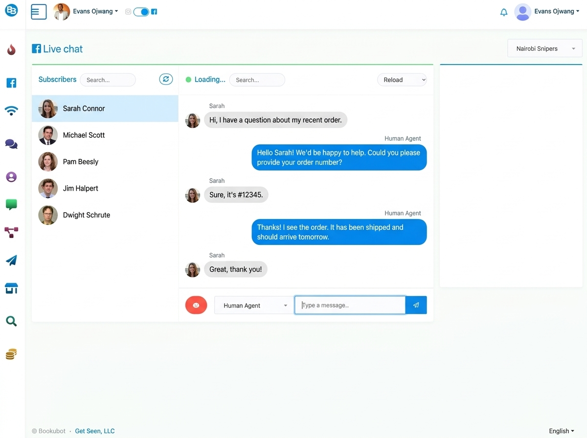Image resolution: width=587 pixels, height=438 pixels.
Task: Open the paper plane sidebar icon
Action: coord(11,261)
